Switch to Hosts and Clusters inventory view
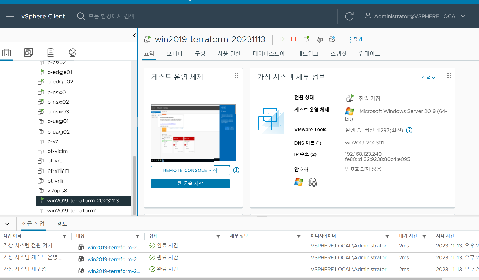Viewport: 479px width, 280px height. point(6,53)
